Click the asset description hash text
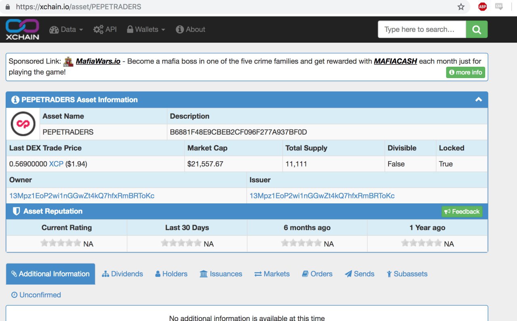Image resolution: width=517 pixels, height=321 pixels. tap(238, 132)
